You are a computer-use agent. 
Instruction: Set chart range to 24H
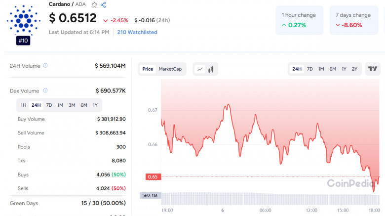coord(297,69)
